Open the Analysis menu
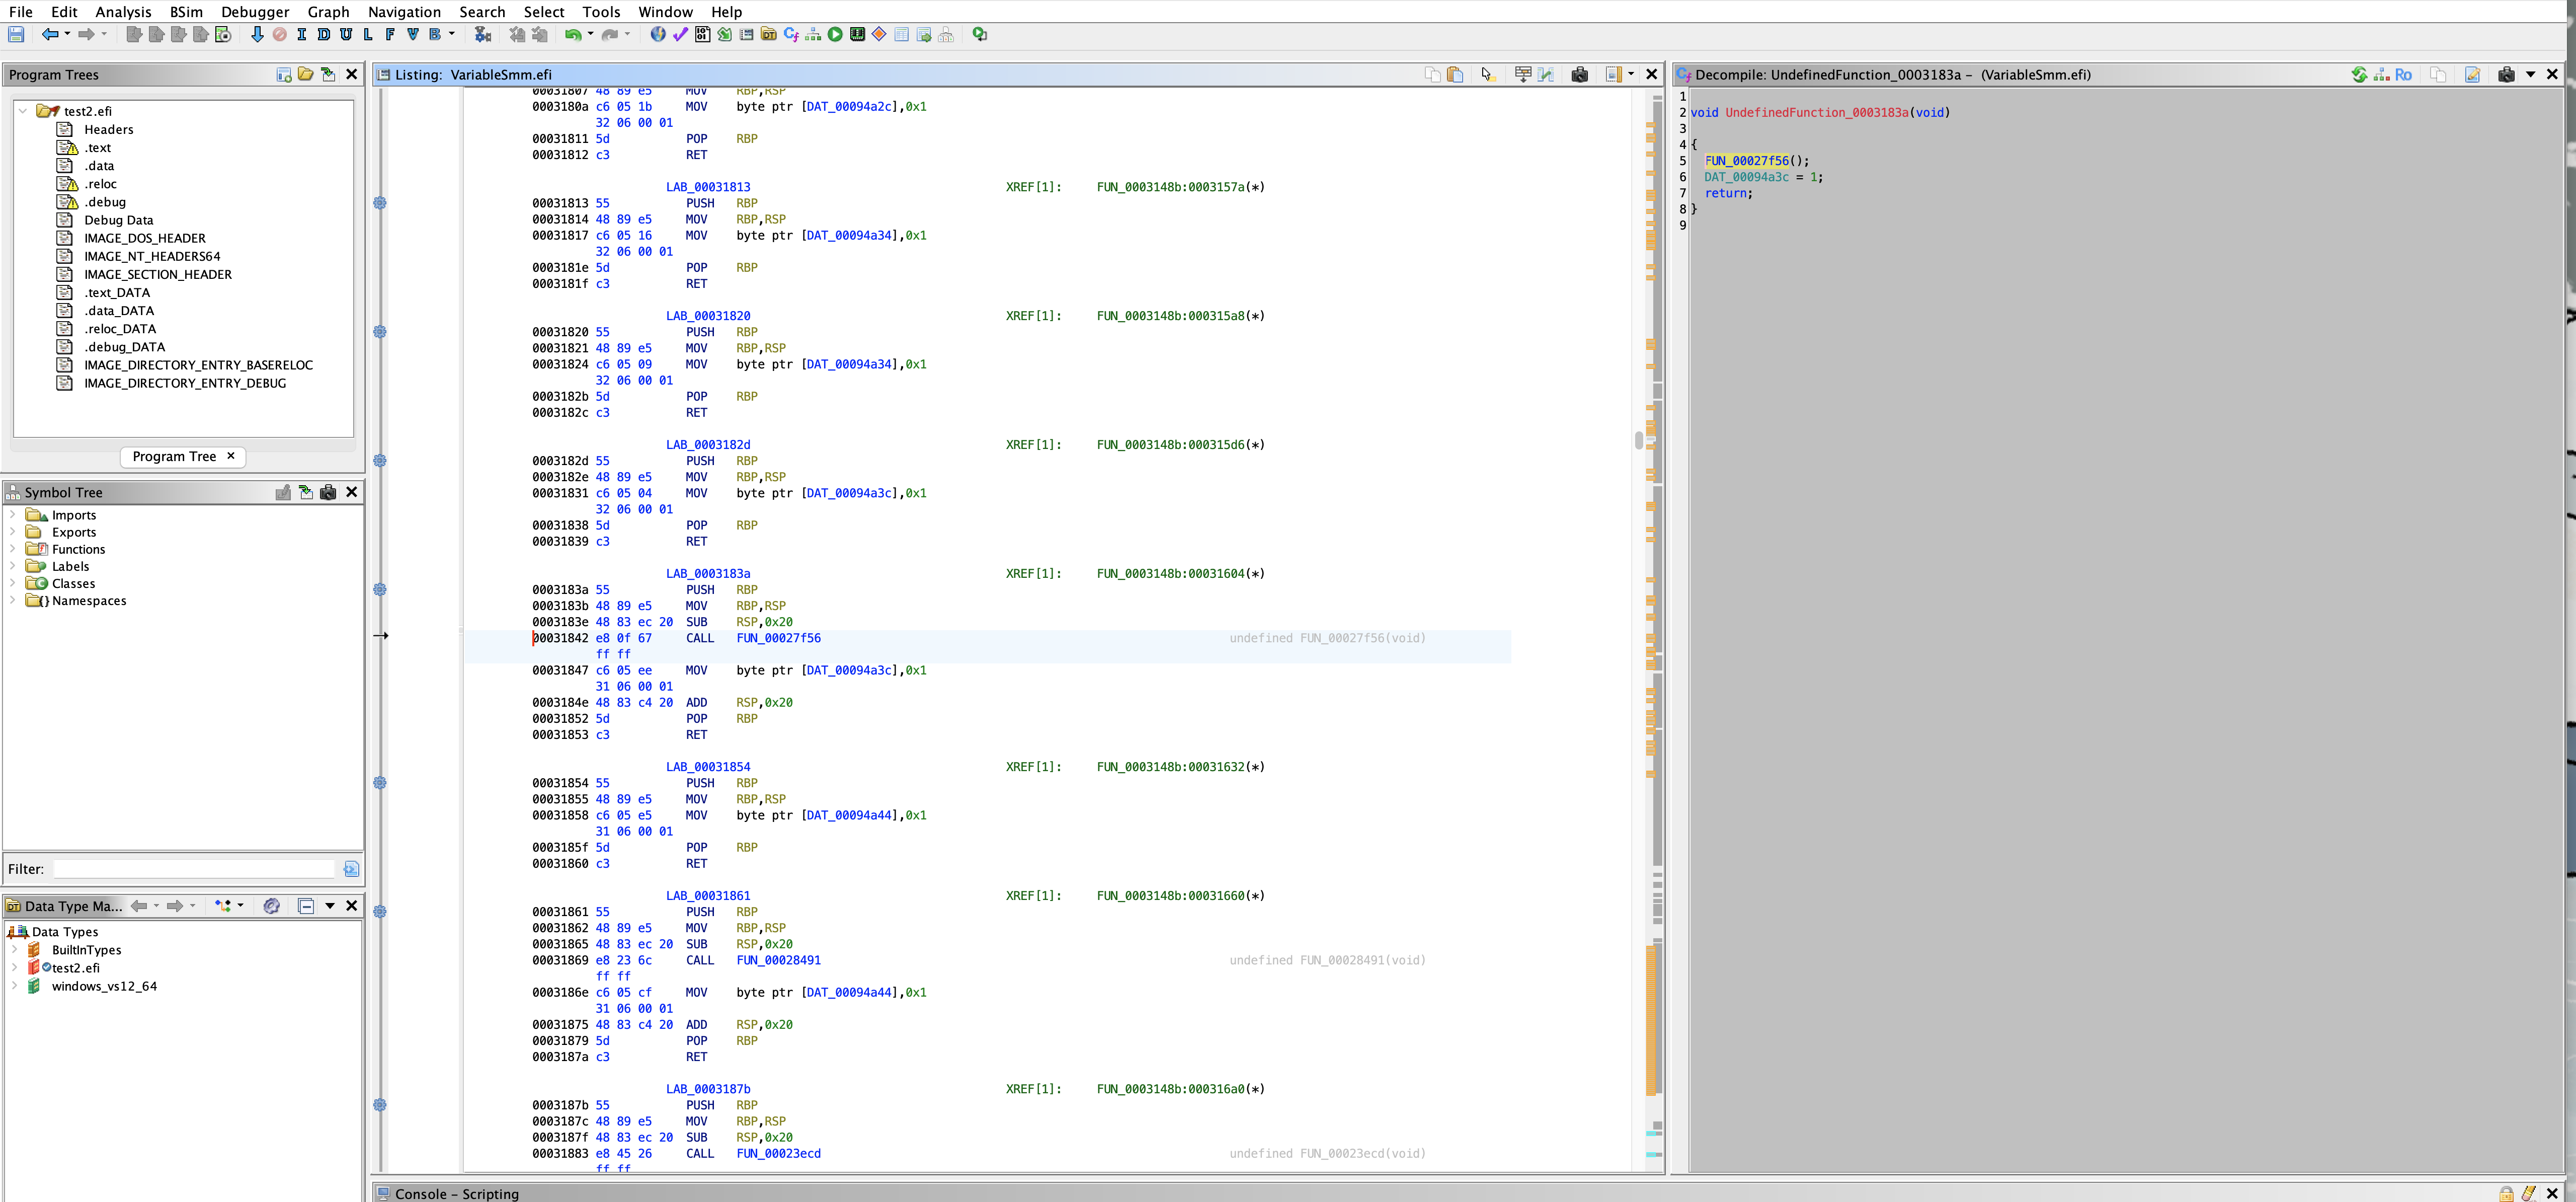Image resolution: width=2576 pixels, height=1202 pixels. coord(123,12)
